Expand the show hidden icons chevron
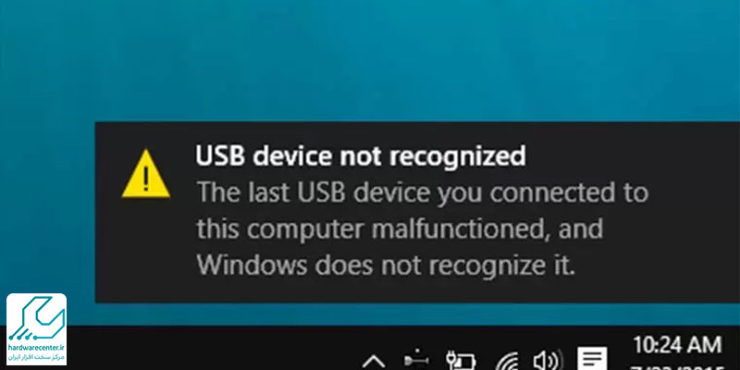 pyautogui.click(x=374, y=362)
